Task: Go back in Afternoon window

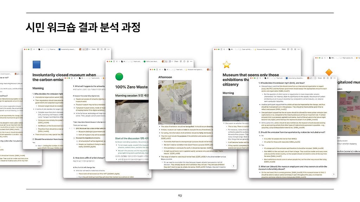Action: [160, 69]
